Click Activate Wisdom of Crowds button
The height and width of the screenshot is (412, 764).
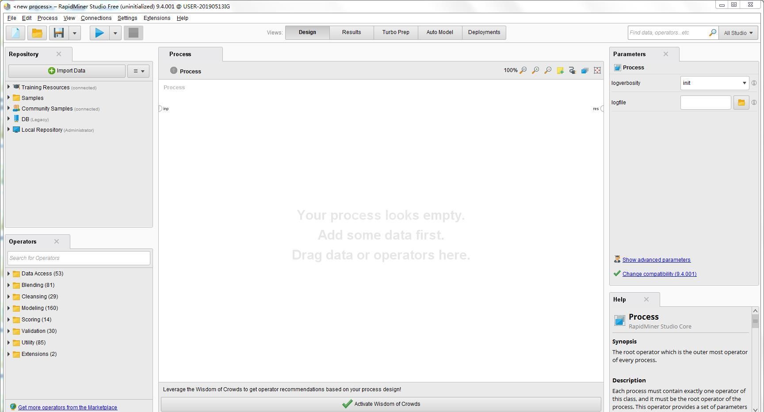[381, 404]
